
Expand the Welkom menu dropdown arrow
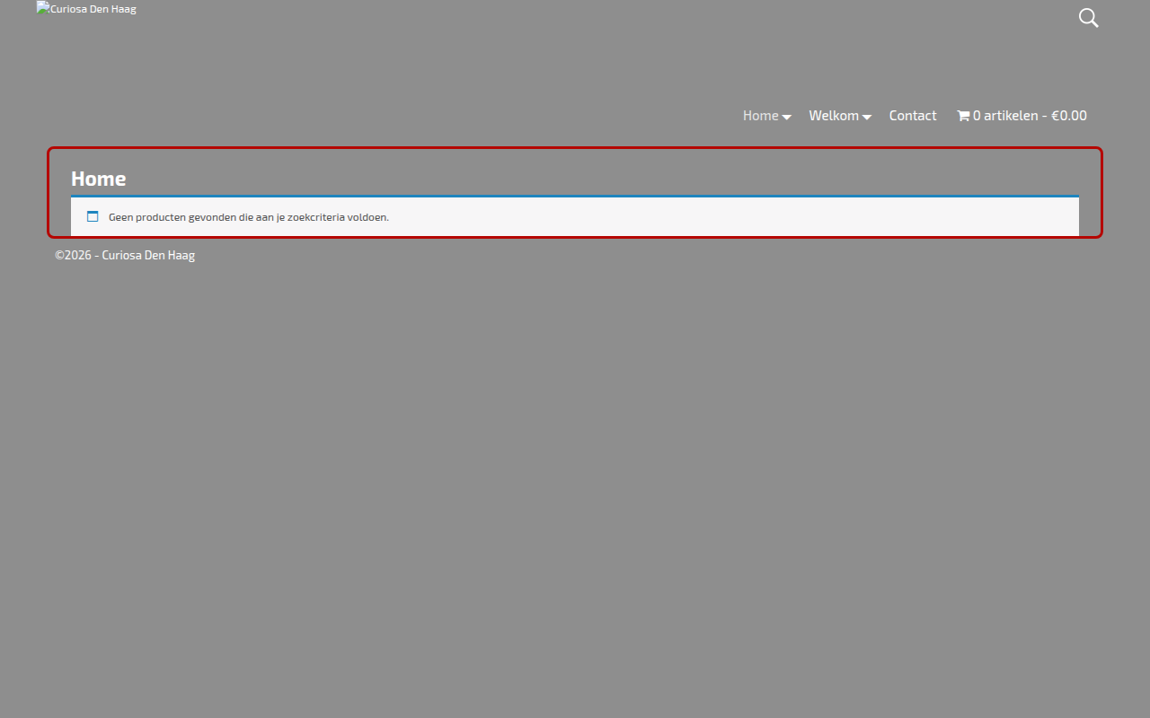point(867,117)
